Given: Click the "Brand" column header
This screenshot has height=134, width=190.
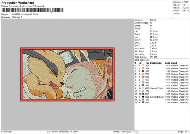Looking at the screenshot, I should [x=174, y=63].
